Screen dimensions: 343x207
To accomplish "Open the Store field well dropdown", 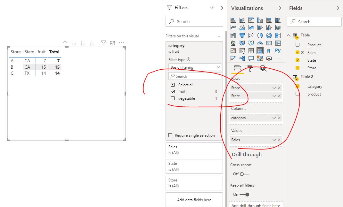I will tap(274, 88).
